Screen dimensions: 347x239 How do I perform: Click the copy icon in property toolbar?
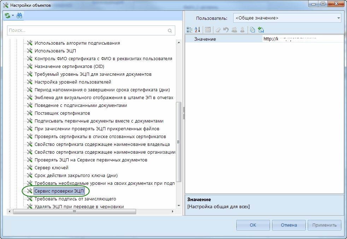[252, 30]
